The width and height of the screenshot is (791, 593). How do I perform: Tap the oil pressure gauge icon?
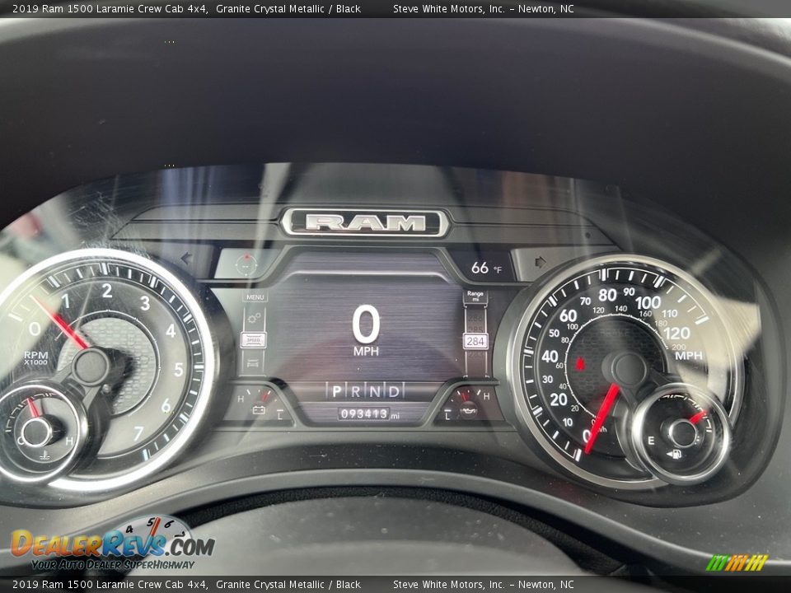point(469,411)
